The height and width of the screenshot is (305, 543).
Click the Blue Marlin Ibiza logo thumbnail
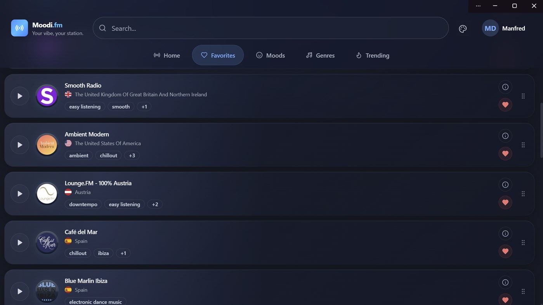pyautogui.click(x=47, y=291)
